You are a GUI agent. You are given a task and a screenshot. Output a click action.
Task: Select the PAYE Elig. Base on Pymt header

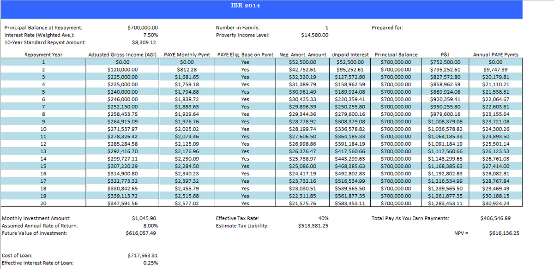(246, 55)
